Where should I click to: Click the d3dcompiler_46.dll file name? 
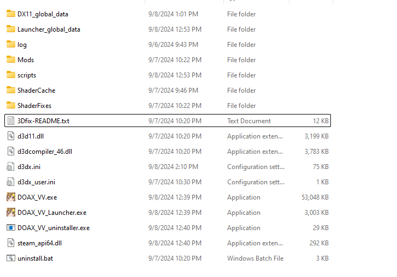45,152
